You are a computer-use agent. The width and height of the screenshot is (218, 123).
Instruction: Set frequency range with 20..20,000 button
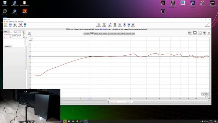click(205, 95)
